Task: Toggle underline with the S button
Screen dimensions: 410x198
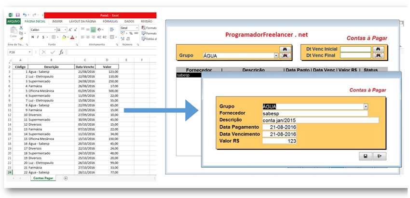Action: [x=43, y=37]
